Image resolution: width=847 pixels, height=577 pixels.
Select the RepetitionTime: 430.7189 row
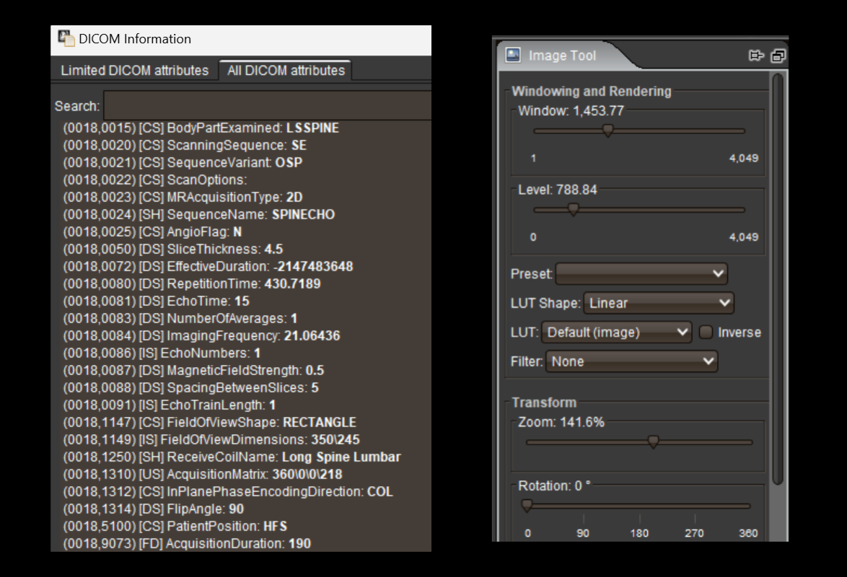(192, 283)
